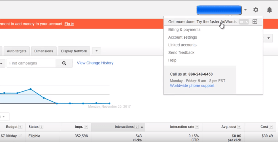Choose Send feedback
Image resolution: width=278 pixels, height=142 pixels.
point(181,53)
